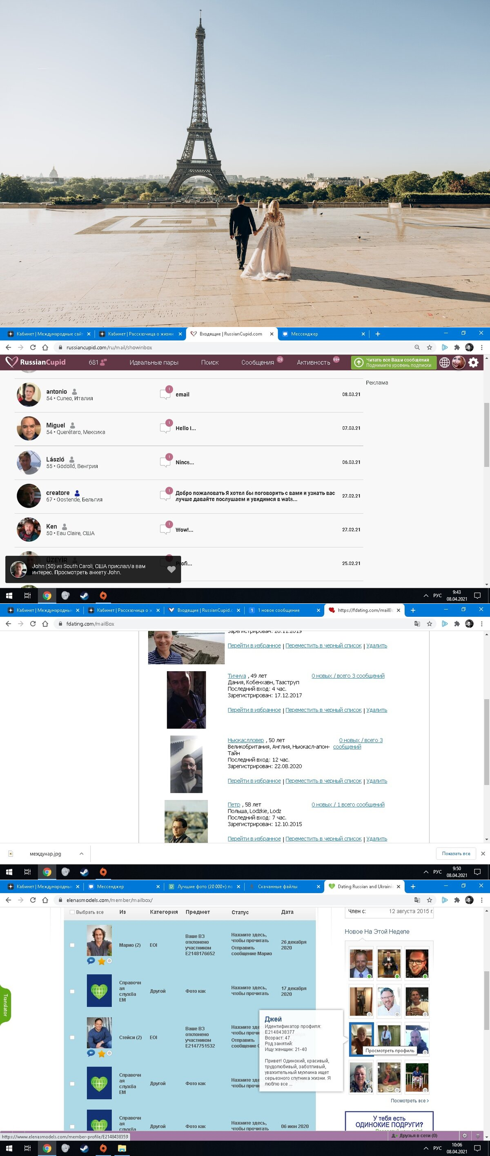Open new tab in the fdating browser window
This screenshot has height=1156, width=490.
click(x=413, y=610)
